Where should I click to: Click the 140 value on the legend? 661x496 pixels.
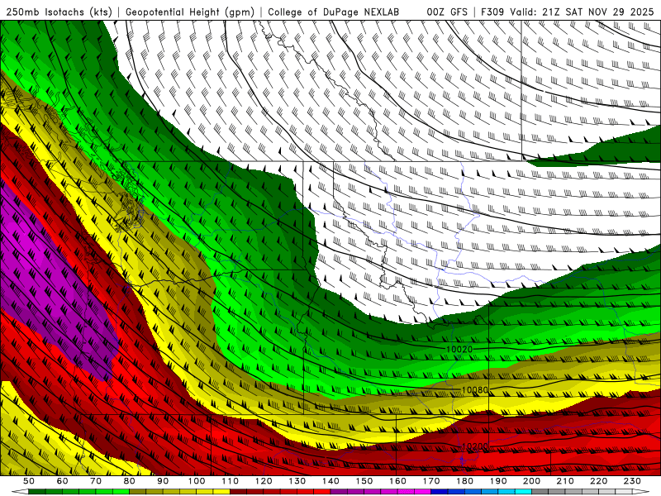(330, 481)
